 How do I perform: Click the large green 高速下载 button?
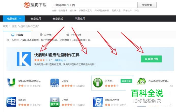click(151, 59)
